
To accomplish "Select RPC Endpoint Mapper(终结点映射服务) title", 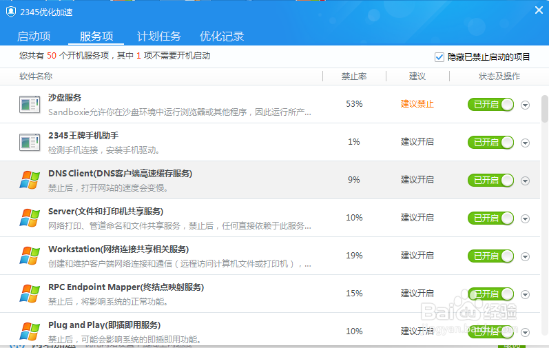I will point(126,287).
